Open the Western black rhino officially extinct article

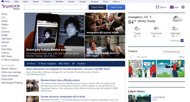(60, 80)
